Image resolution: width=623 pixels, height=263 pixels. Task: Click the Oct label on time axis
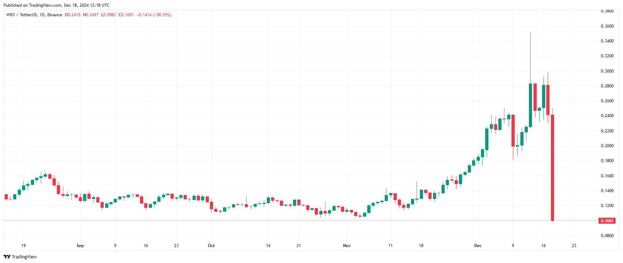pyautogui.click(x=211, y=246)
